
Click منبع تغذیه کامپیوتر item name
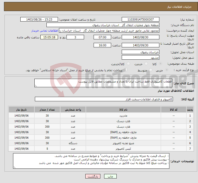123,143
